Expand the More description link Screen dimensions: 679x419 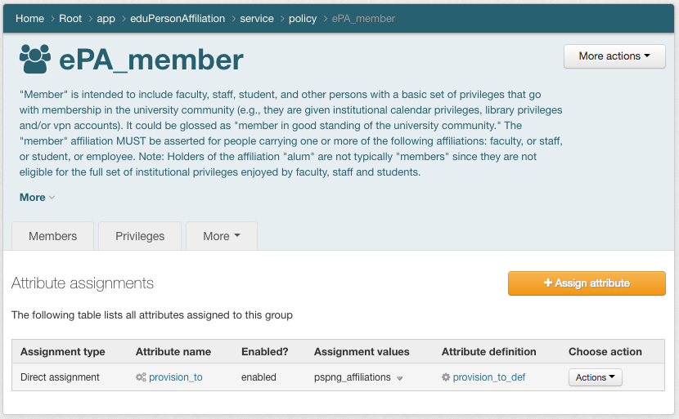37,197
